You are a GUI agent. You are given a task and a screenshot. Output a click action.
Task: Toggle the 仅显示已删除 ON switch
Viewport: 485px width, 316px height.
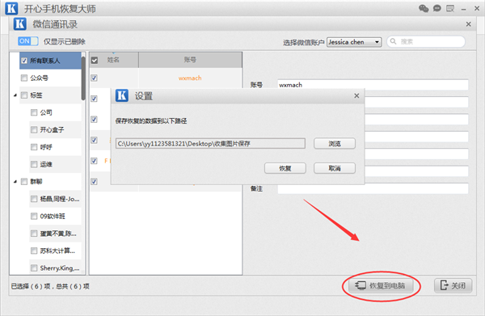[x=27, y=41]
